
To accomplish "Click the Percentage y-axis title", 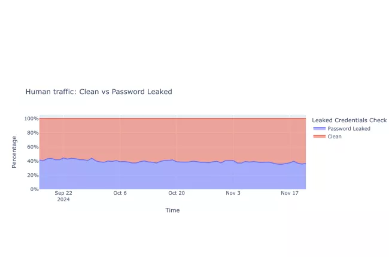I will click(x=14, y=152).
